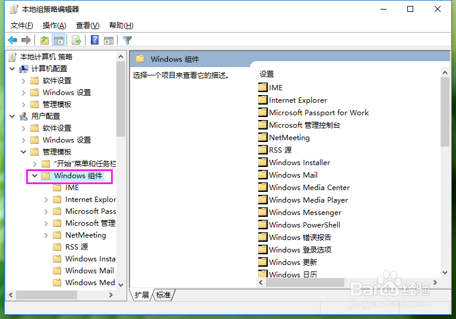Select Windows Installer in left tree
This screenshot has width=456, height=319.
pos(90,259)
